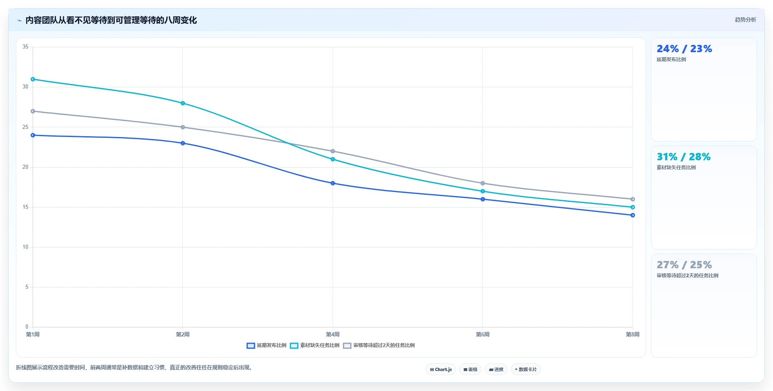Click the 第6周 x-axis label
Image resolution: width=773 pixels, height=391 pixels.
click(483, 334)
